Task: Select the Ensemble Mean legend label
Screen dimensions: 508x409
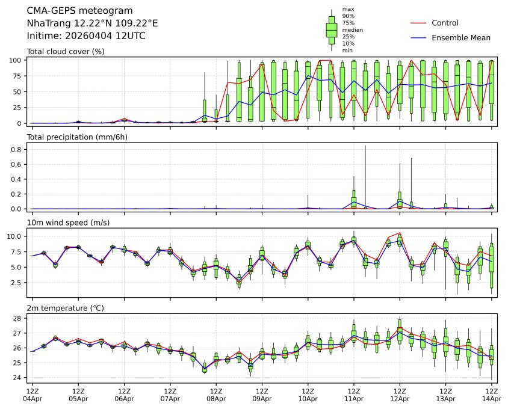Action: tap(461, 38)
